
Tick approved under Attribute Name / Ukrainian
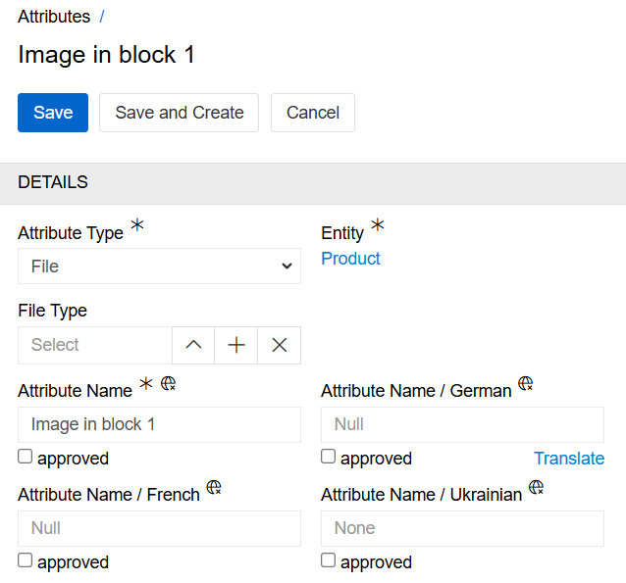point(329,560)
